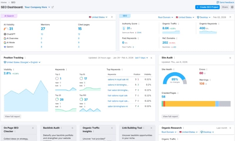This screenshot has height=141, width=235.
Task: Close the Link Building Tool card
Action: pos(151,128)
